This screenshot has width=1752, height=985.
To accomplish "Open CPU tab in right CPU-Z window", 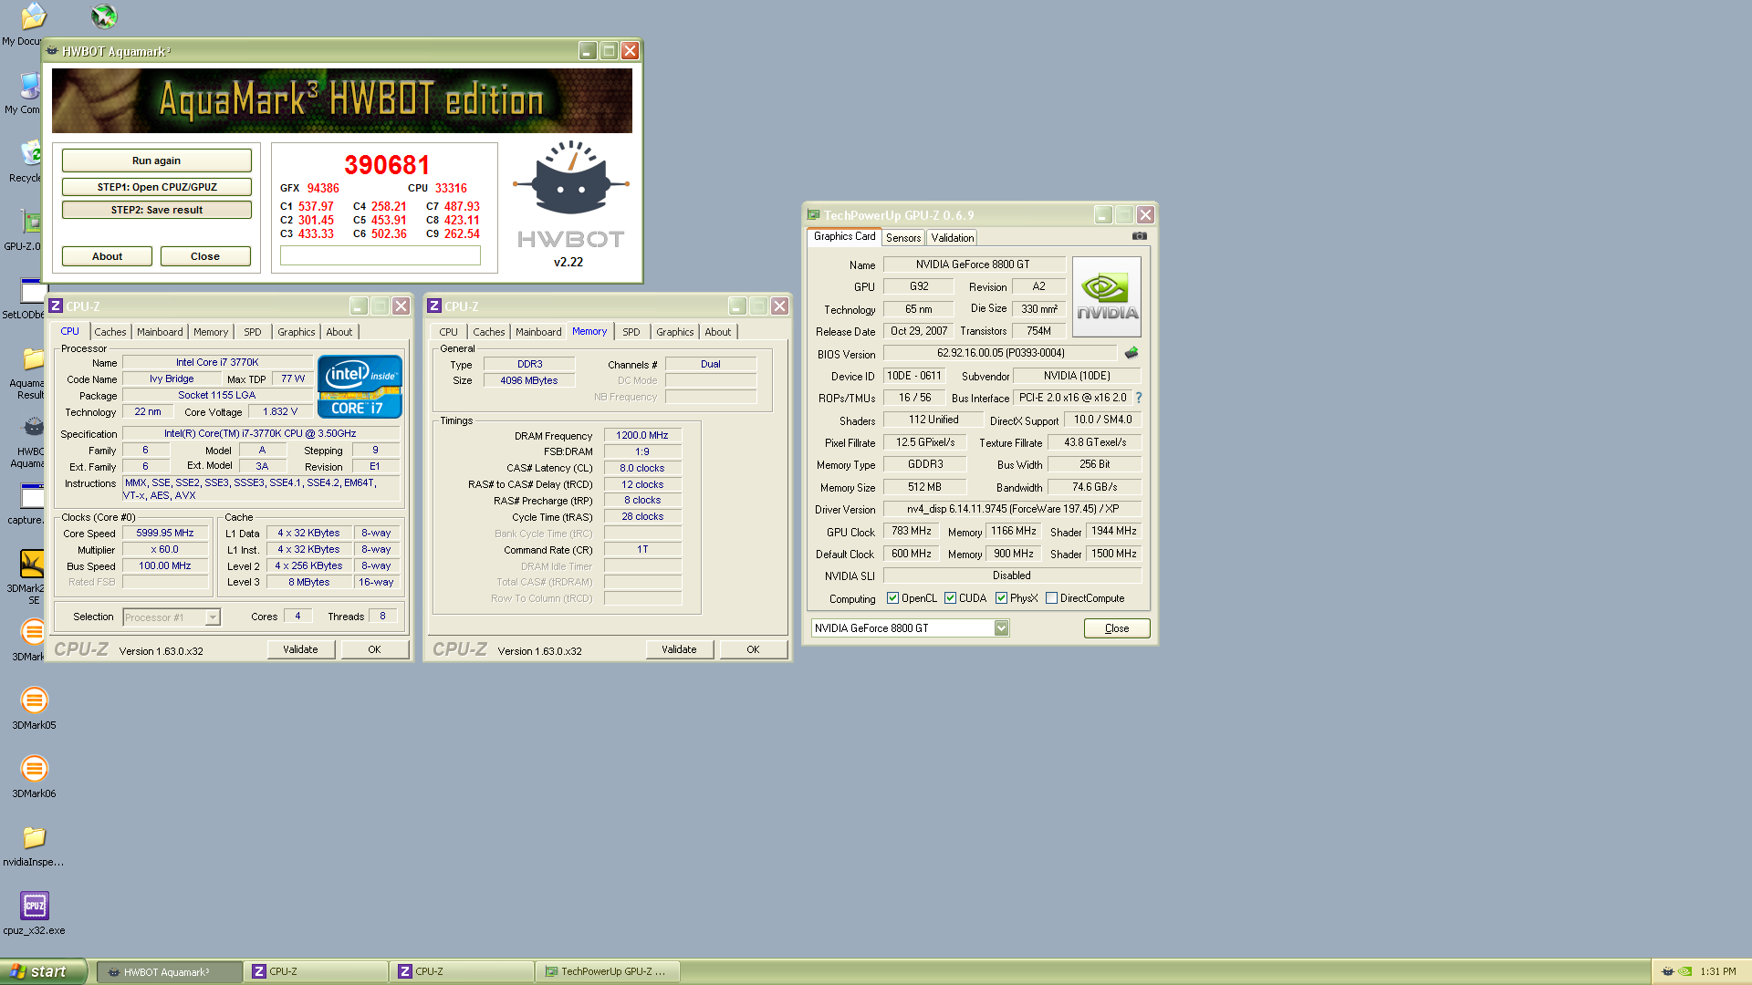I will coord(449,332).
